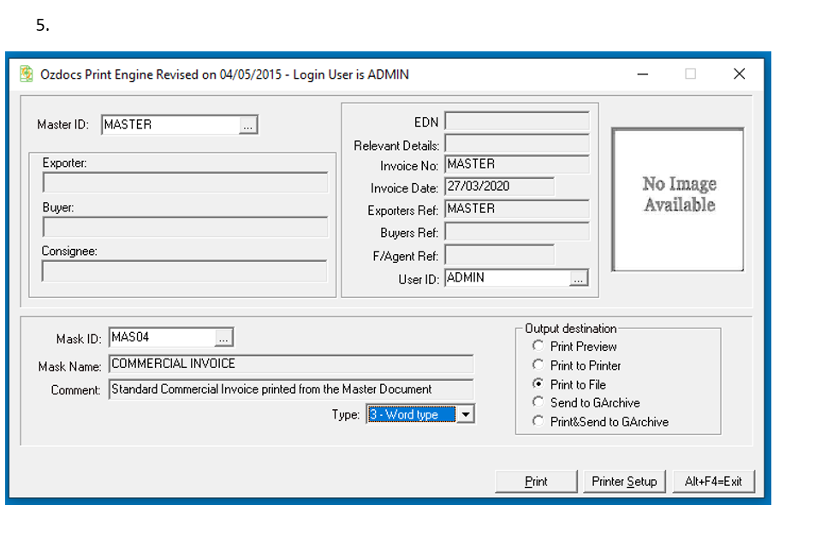This screenshot has height=558, width=815.
Task: Click the User ID field showing ADMIN
Action: click(x=507, y=278)
